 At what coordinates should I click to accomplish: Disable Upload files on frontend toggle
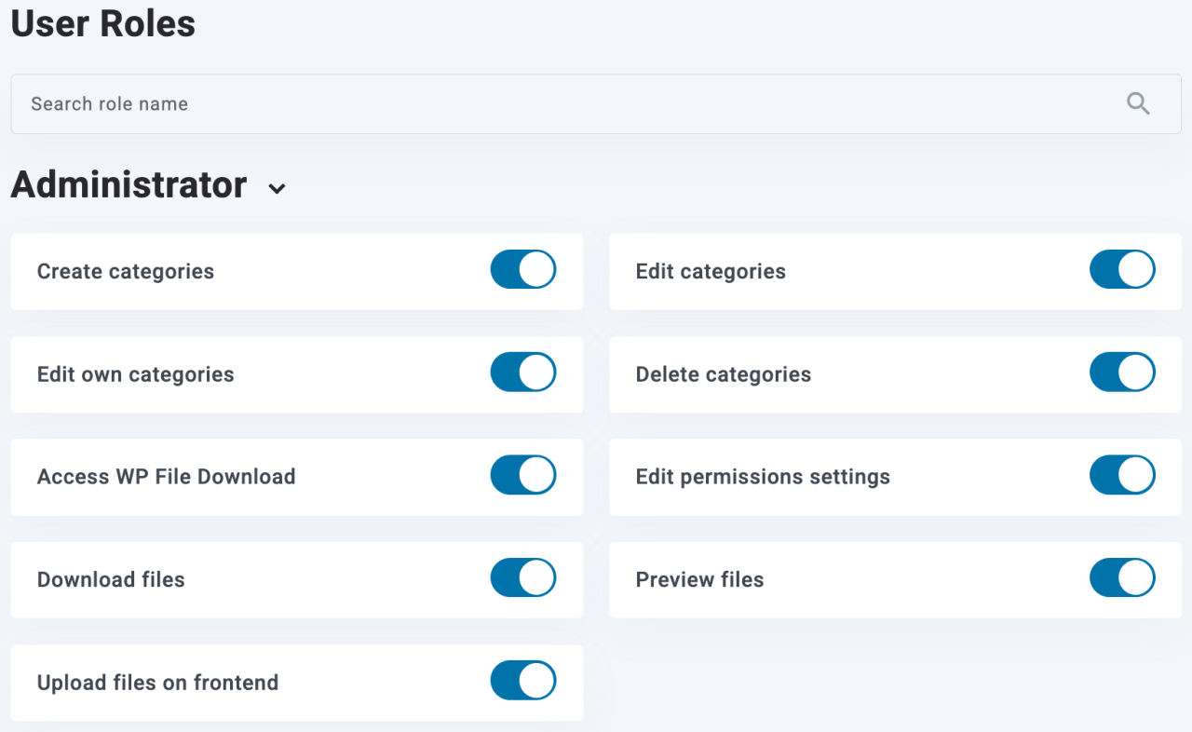point(523,681)
